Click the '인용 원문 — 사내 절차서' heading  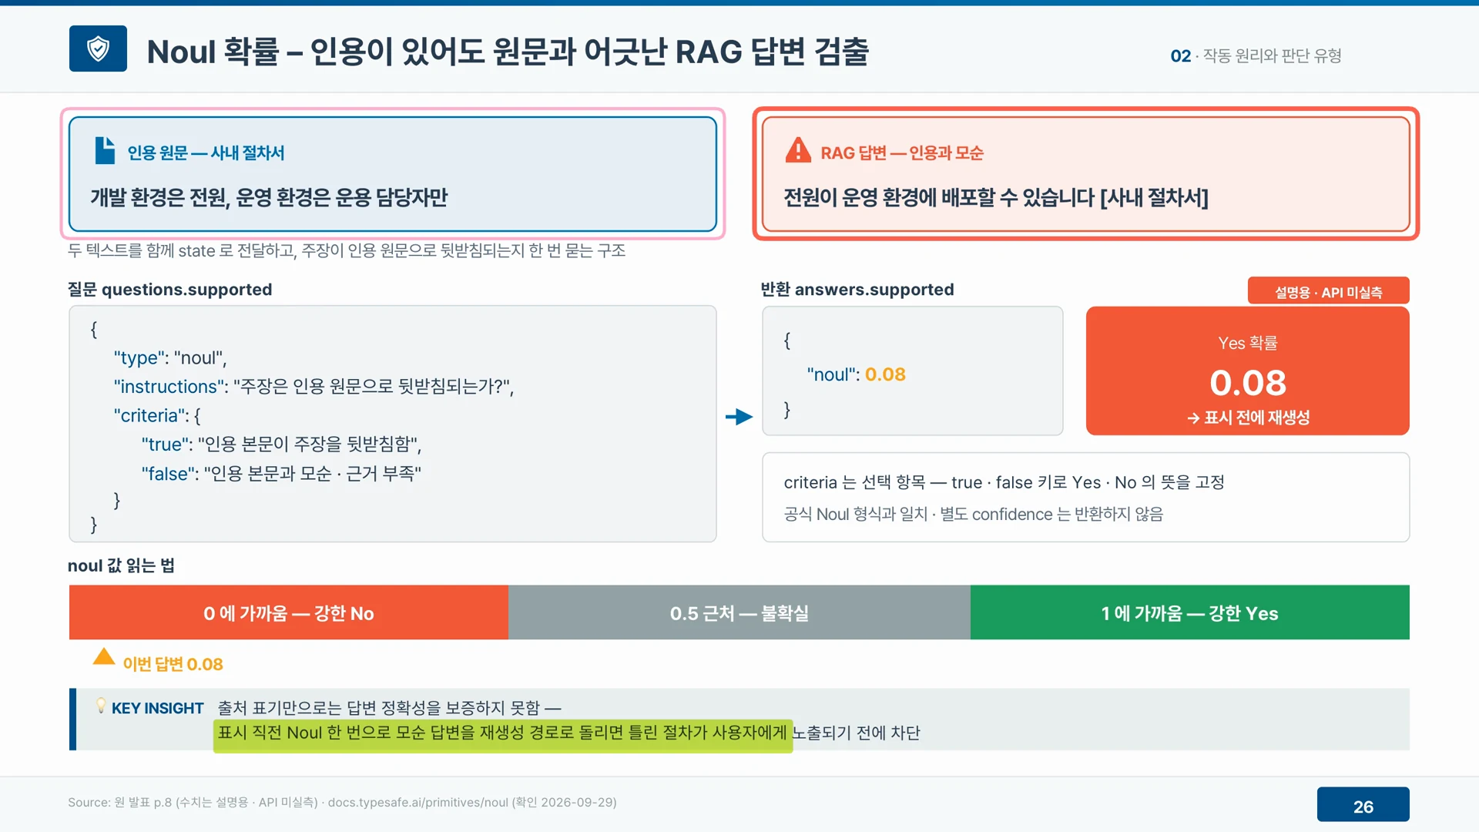tap(206, 153)
